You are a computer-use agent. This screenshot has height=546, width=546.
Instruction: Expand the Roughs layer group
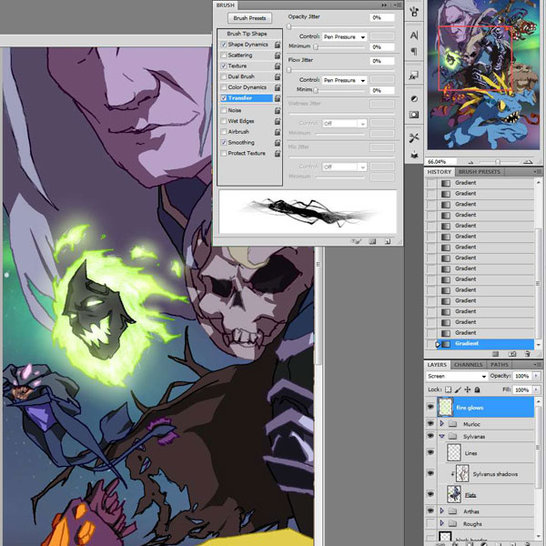442,523
